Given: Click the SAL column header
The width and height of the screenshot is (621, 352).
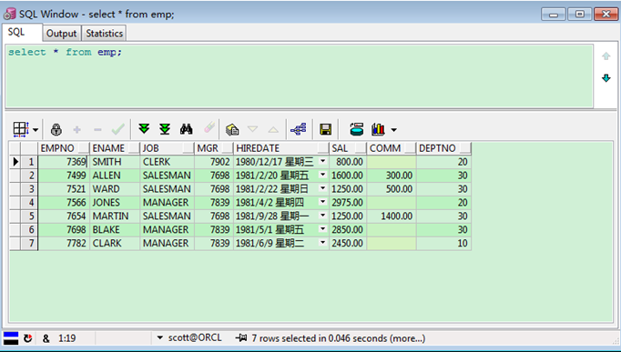Looking at the screenshot, I should [348, 148].
